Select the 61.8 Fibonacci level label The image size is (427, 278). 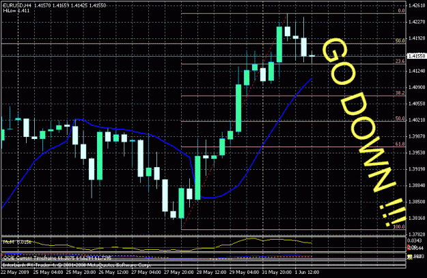[x=400, y=144]
